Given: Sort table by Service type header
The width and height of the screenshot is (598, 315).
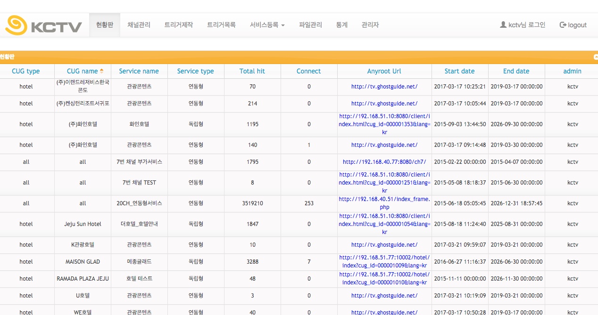Looking at the screenshot, I should 196,71.
